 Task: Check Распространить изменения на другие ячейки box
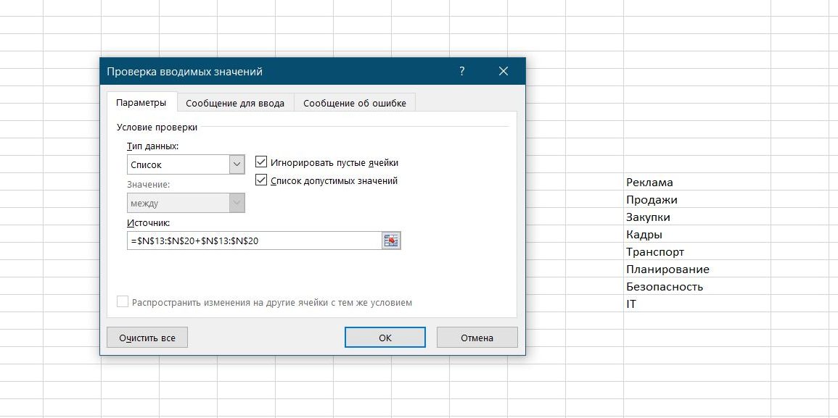[123, 302]
